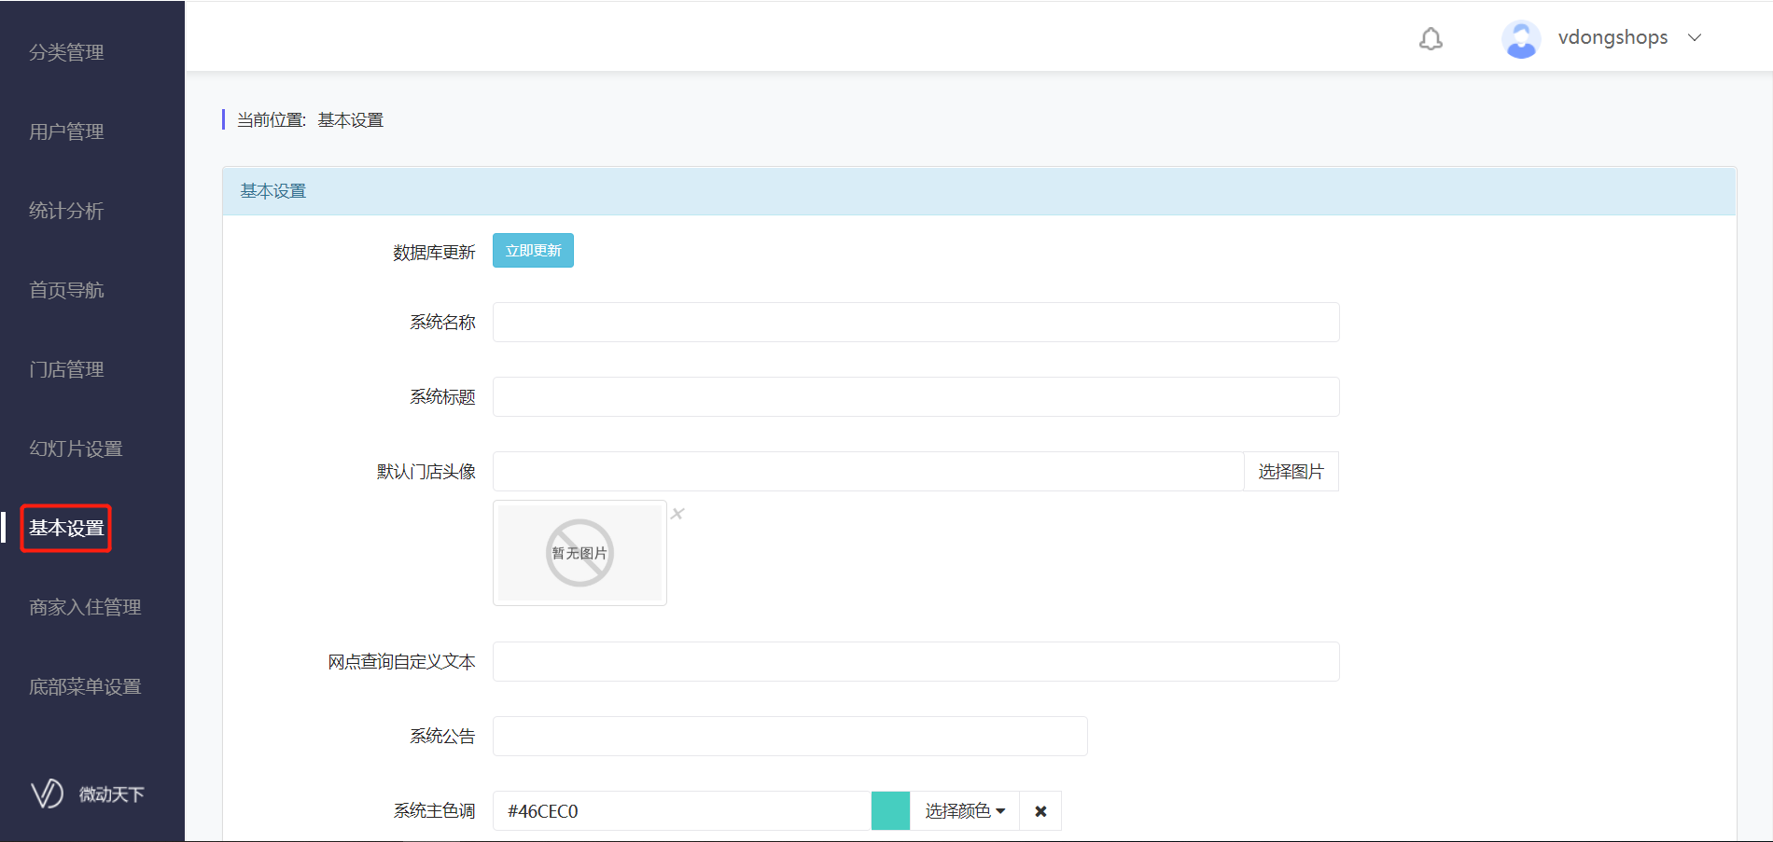The width and height of the screenshot is (1773, 842).
Task: Click the user avatar icon
Action: click(1520, 38)
